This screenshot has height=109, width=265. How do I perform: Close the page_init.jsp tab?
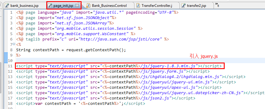(77, 5)
